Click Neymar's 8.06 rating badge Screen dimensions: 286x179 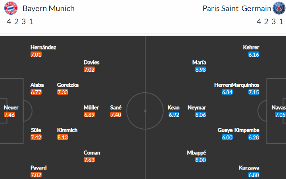(200, 115)
